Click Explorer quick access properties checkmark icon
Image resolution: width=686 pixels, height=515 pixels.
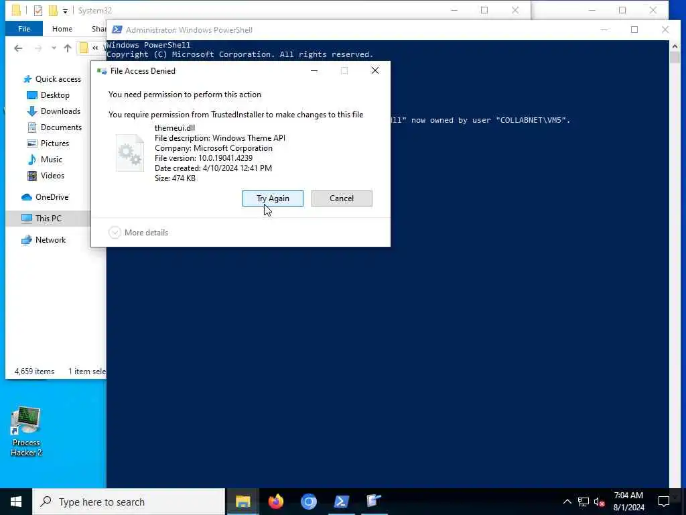[x=38, y=11]
